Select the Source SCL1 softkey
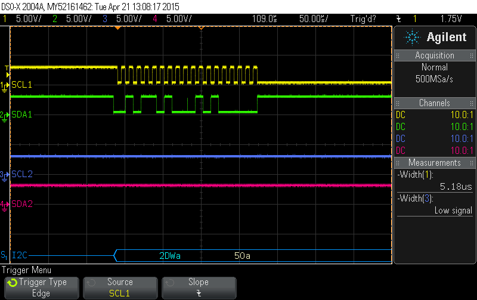Image resolution: width=477 pixels, height=300 pixels. [x=120, y=288]
